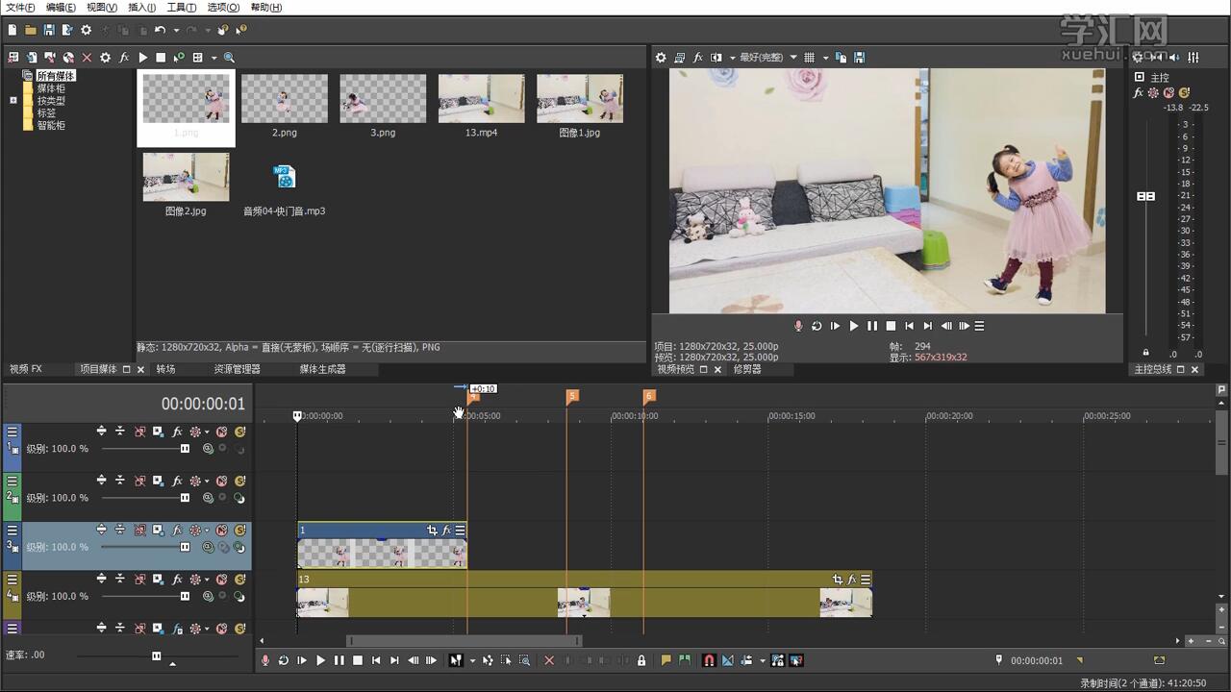Open video preview properties gear icon
This screenshot has height=692, width=1231.
click(x=661, y=58)
